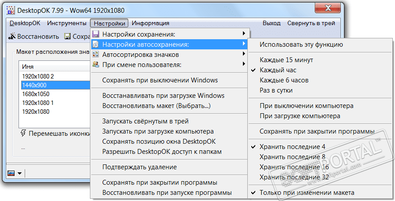Click the Save floppy icon in toolbar
395x201 pixels.
tap(67, 37)
